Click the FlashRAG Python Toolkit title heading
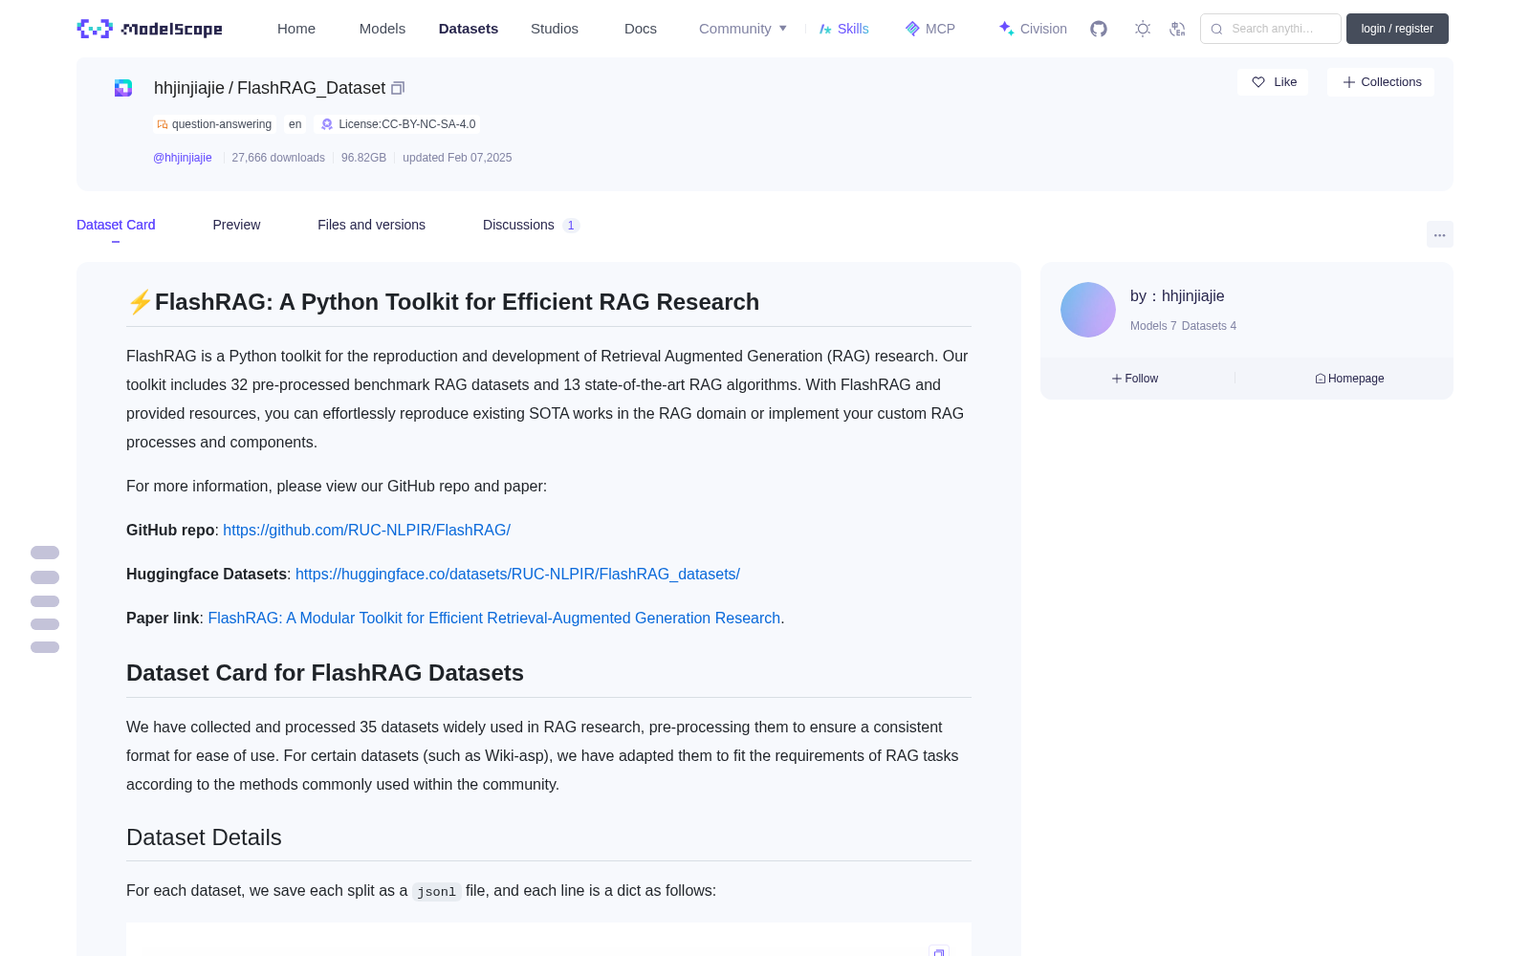Viewport: 1530px width, 956px height. pyautogui.click(x=443, y=302)
